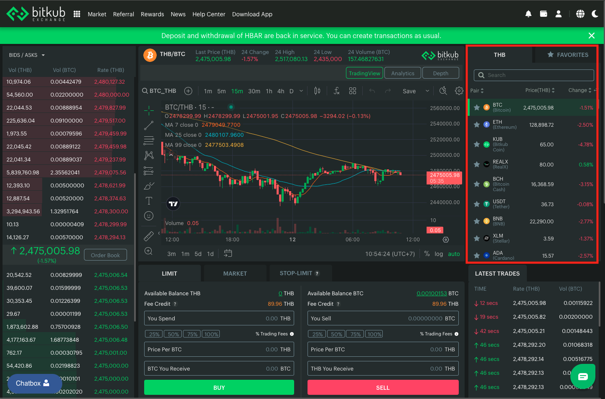This screenshot has width=605, height=399.
Task: Open the emoji sticker tool
Action: (x=149, y=215)
